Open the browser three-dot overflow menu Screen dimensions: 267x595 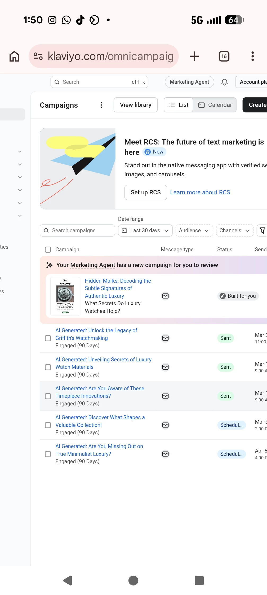[x=253, y=56]
